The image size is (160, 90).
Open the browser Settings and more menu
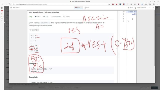(x=158, y=4)
